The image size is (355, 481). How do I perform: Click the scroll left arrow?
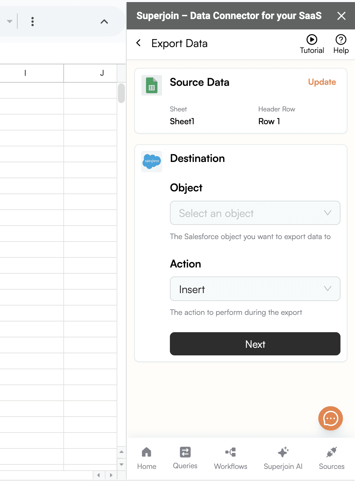(x=99, y=475)
